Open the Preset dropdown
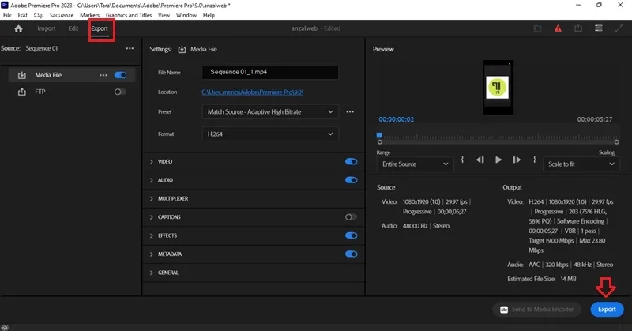Image resolution: width=632 pixels, height=331 pixels. (x=270, y=111)
